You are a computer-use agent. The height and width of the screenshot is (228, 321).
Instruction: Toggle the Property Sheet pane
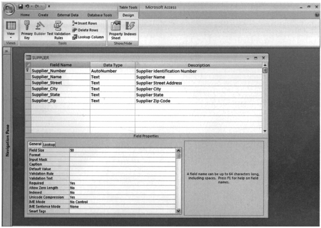click(x=116, y=30)
